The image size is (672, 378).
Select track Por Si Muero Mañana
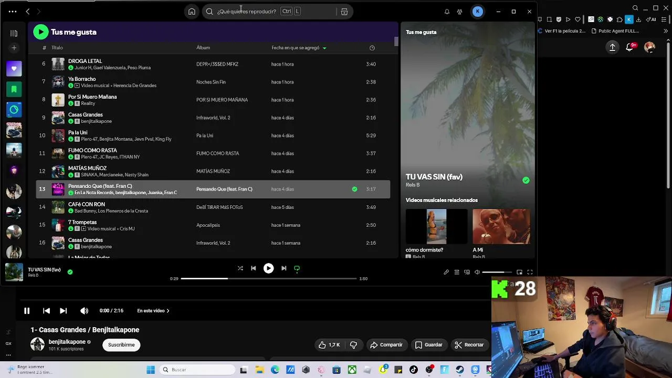point(92,97)
